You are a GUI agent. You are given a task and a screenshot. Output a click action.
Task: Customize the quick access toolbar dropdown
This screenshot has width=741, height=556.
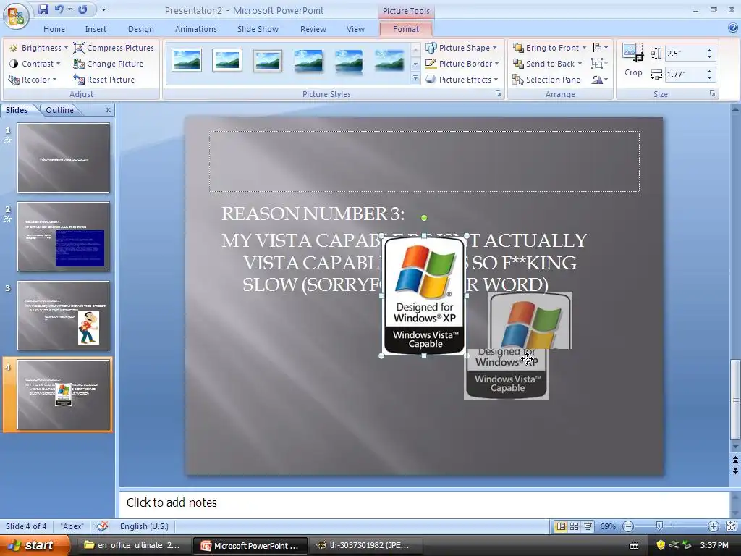click(x=104, y=9)
